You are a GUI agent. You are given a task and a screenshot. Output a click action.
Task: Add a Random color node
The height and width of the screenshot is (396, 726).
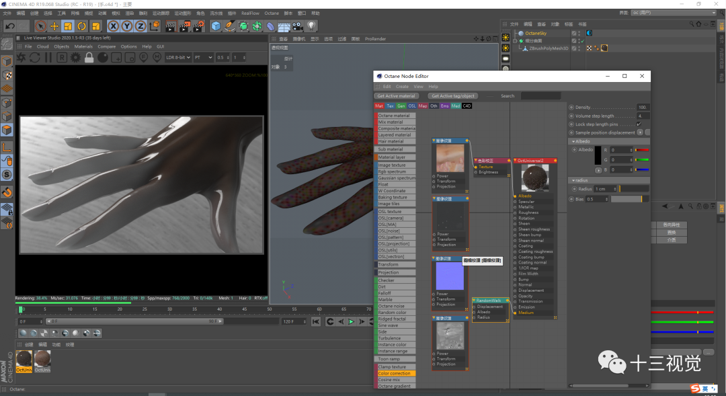pyautogui.click(x=395, y=313)
